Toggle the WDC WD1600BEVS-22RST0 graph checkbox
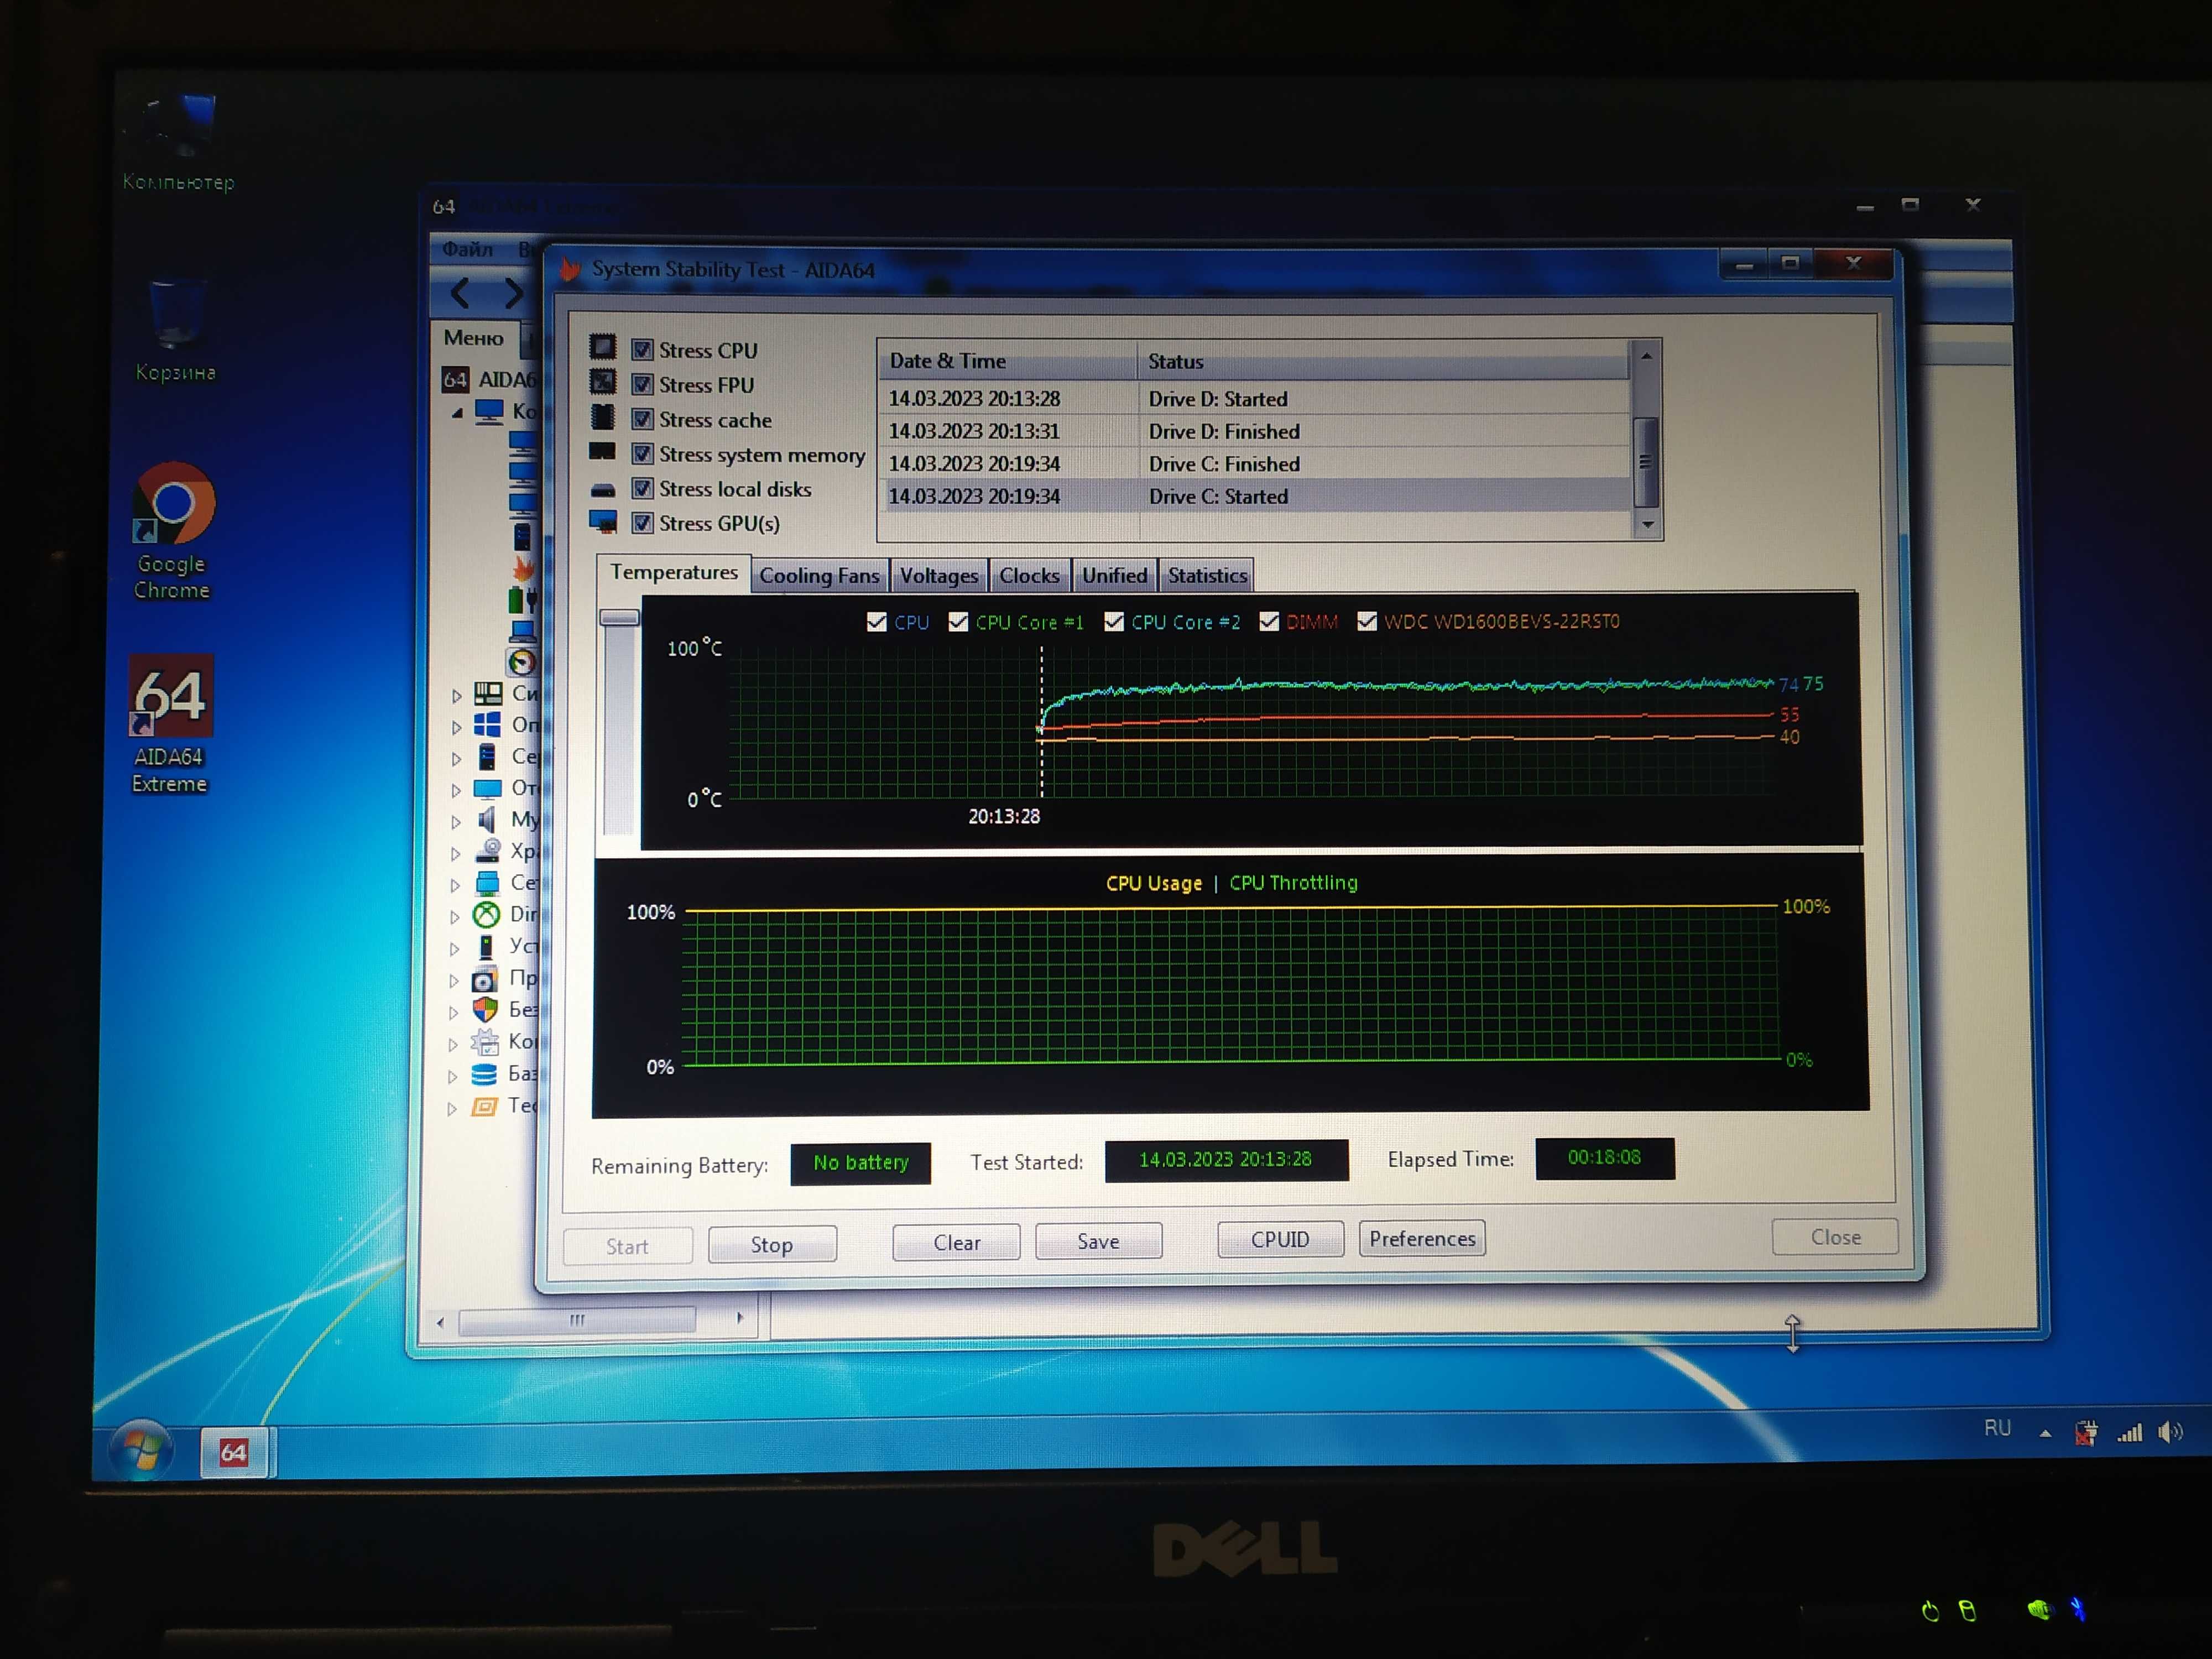 (x=1366, y=621)
